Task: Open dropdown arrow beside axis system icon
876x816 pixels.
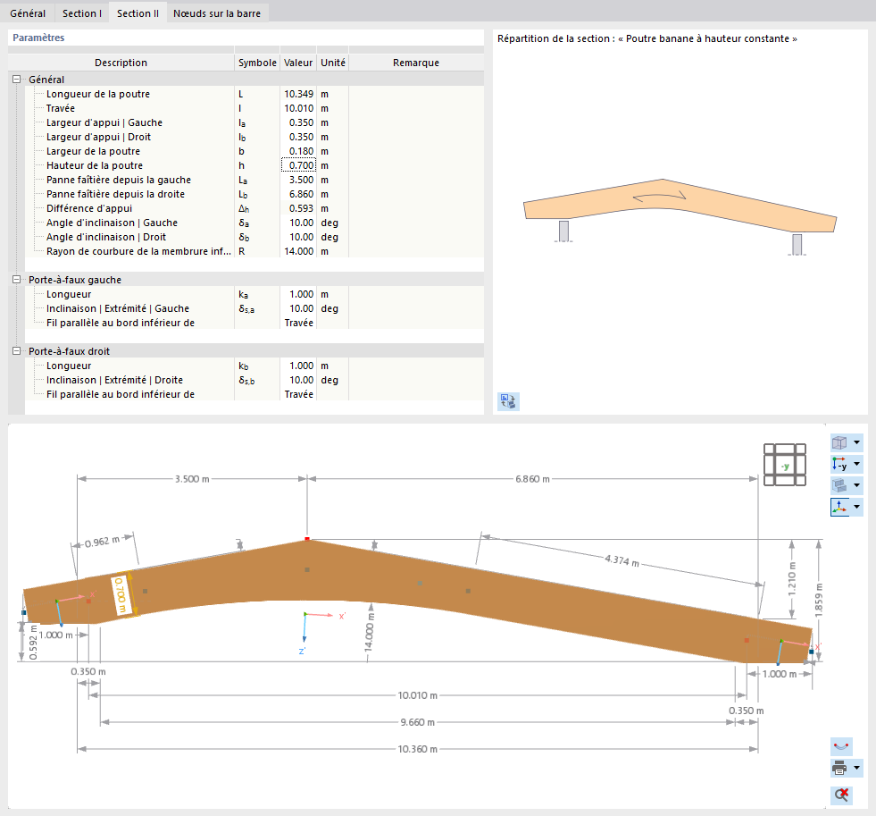Action: (856, 507)
